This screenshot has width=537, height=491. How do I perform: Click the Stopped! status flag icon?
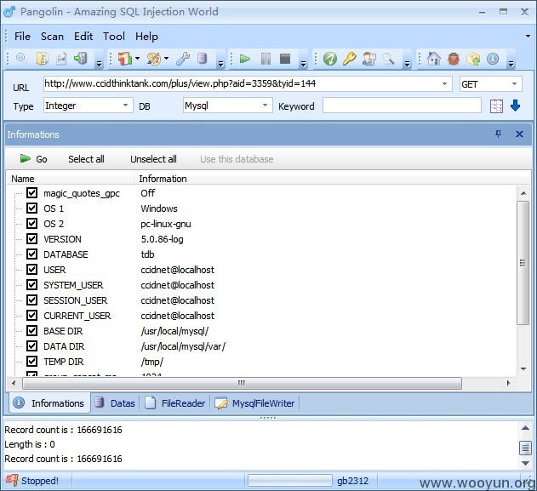(x=12, y=480)
